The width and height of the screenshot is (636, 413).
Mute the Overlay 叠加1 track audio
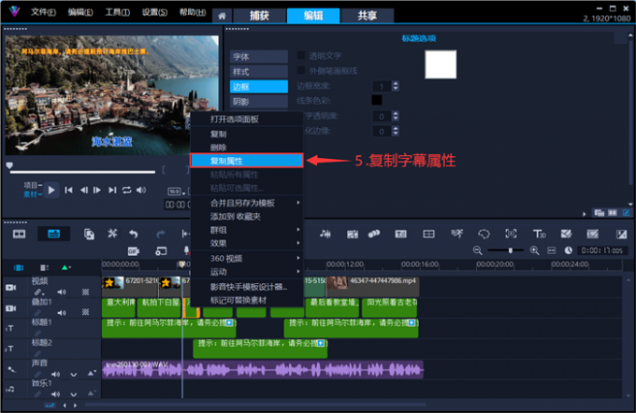61,312
